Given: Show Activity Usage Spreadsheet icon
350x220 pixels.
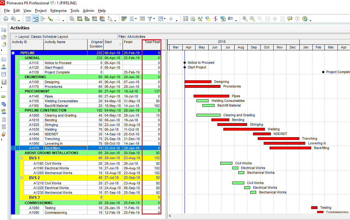Looking at the screenshot, I should click(80, 19).
